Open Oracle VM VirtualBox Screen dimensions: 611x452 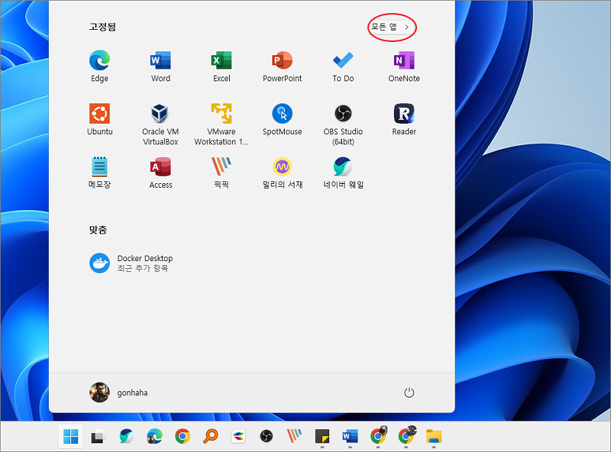click(x=160, y=125)
